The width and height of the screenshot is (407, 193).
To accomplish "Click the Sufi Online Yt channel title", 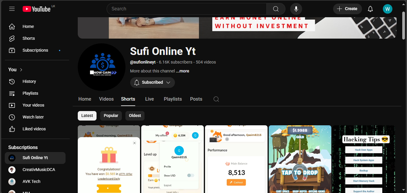I will point(163,51).
